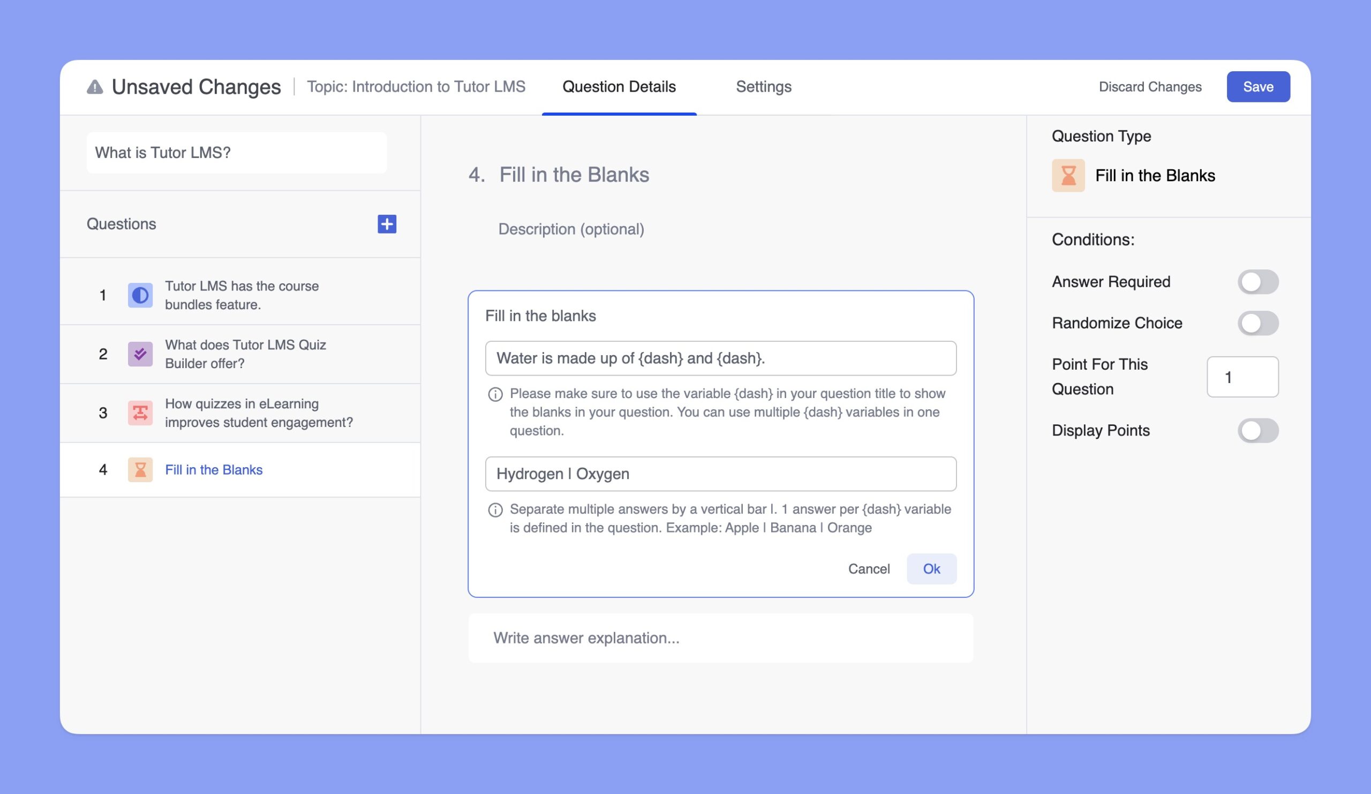Click the hourglass icon of question 4

(140, 470)
